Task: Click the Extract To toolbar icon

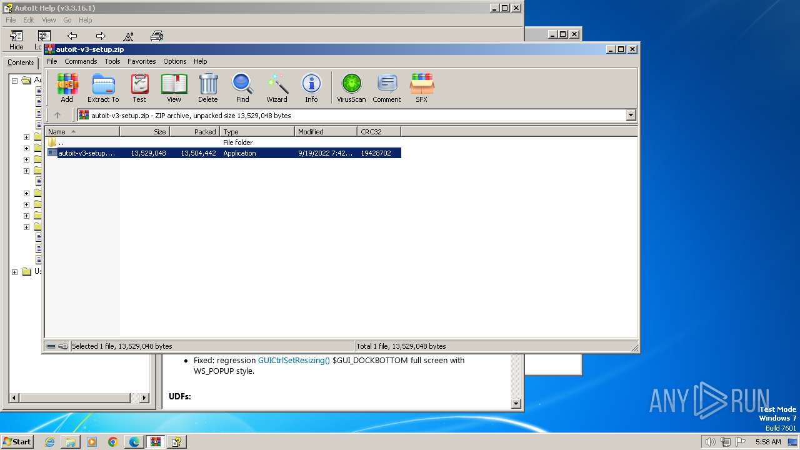Action: [x=103, y=88]
